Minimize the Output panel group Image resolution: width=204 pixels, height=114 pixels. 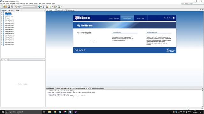[202, 88]
